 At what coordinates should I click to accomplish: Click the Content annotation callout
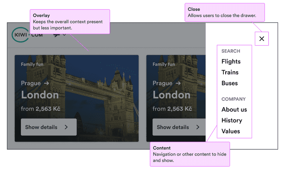click(189, 154)
